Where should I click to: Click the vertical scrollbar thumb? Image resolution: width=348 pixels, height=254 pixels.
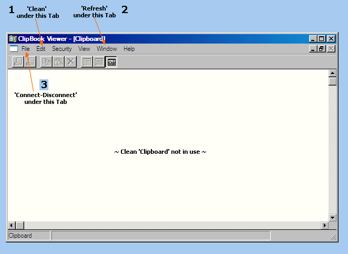[332, 81]
